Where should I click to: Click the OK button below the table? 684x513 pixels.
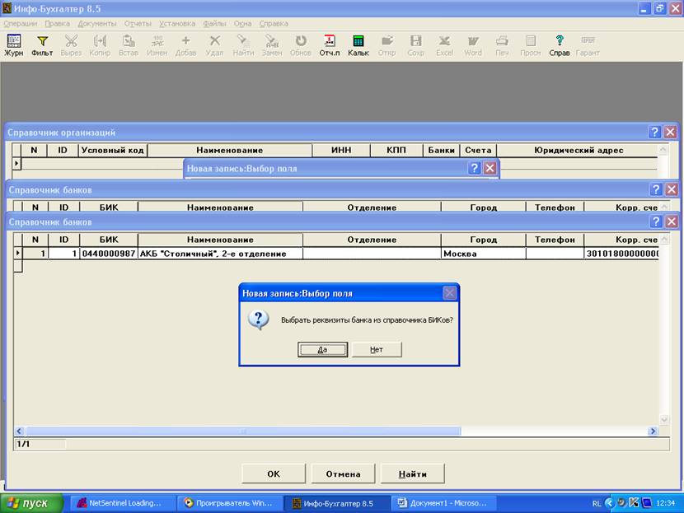pos(274,473)
